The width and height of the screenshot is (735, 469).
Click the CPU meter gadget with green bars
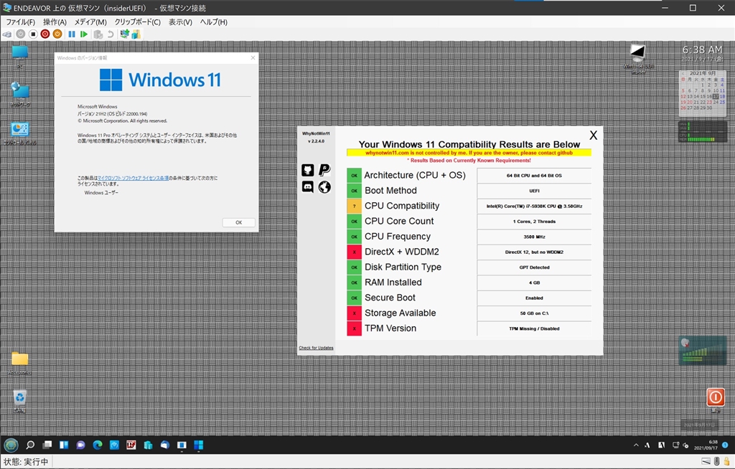702,132
